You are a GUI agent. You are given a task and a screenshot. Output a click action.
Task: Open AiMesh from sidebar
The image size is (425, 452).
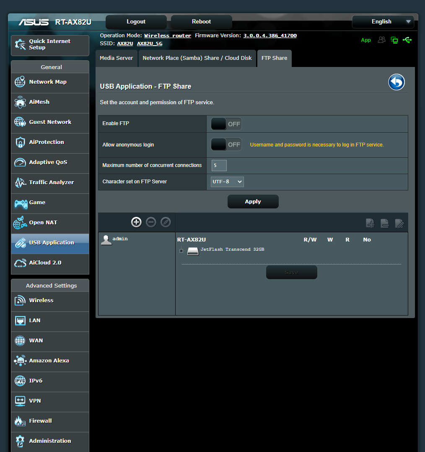pos(50,103)
